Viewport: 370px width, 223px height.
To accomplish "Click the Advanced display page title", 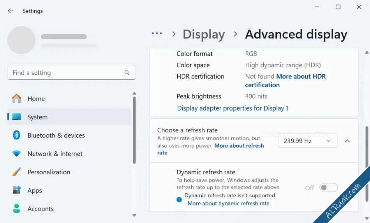I will [x=296, y=34].
